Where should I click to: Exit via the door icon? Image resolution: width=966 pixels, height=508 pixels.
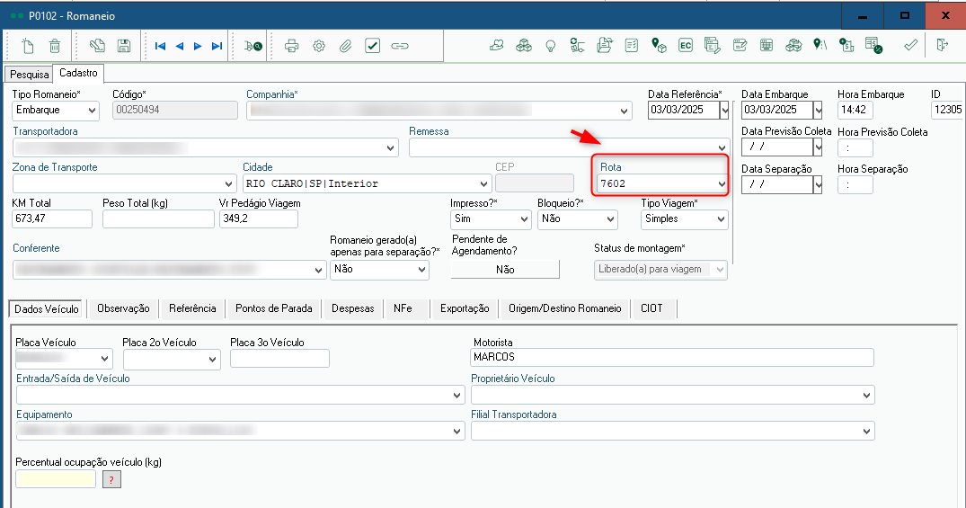[942, 45]
